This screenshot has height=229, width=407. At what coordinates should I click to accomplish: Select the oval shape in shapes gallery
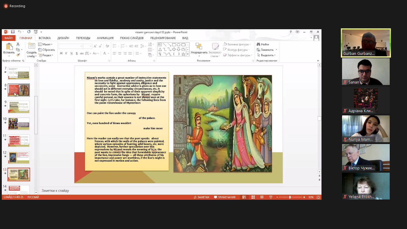[178, 45]
